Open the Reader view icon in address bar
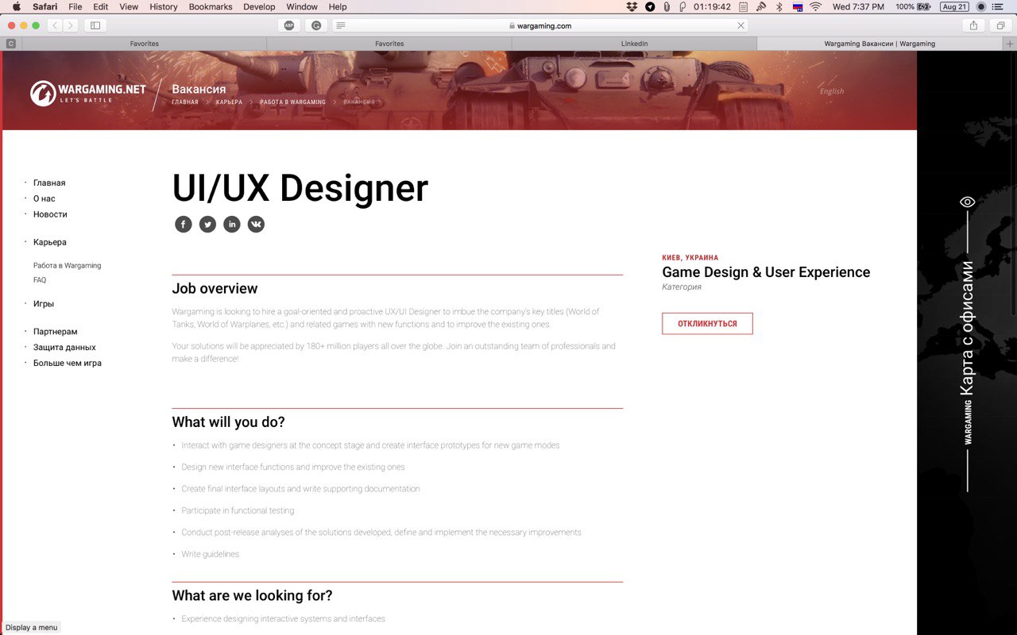This screenshot has width=1017, height=635. tap(341, 25)
